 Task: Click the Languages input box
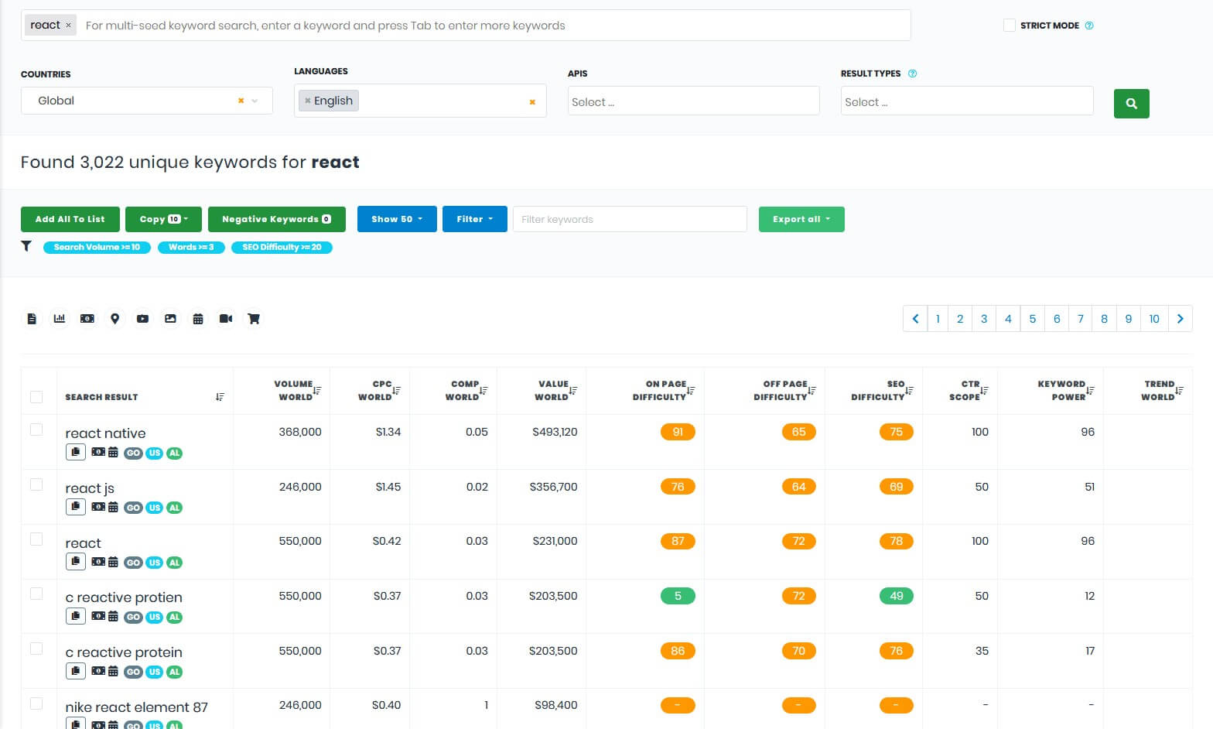point(420,101)
